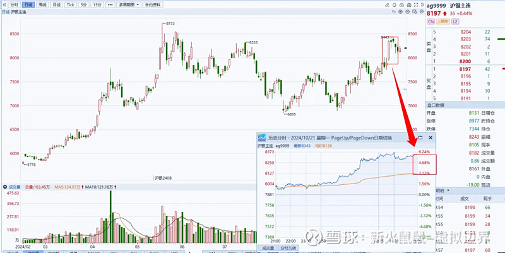Expand the 成交量 indicator panel toggle

coord(4,187)
